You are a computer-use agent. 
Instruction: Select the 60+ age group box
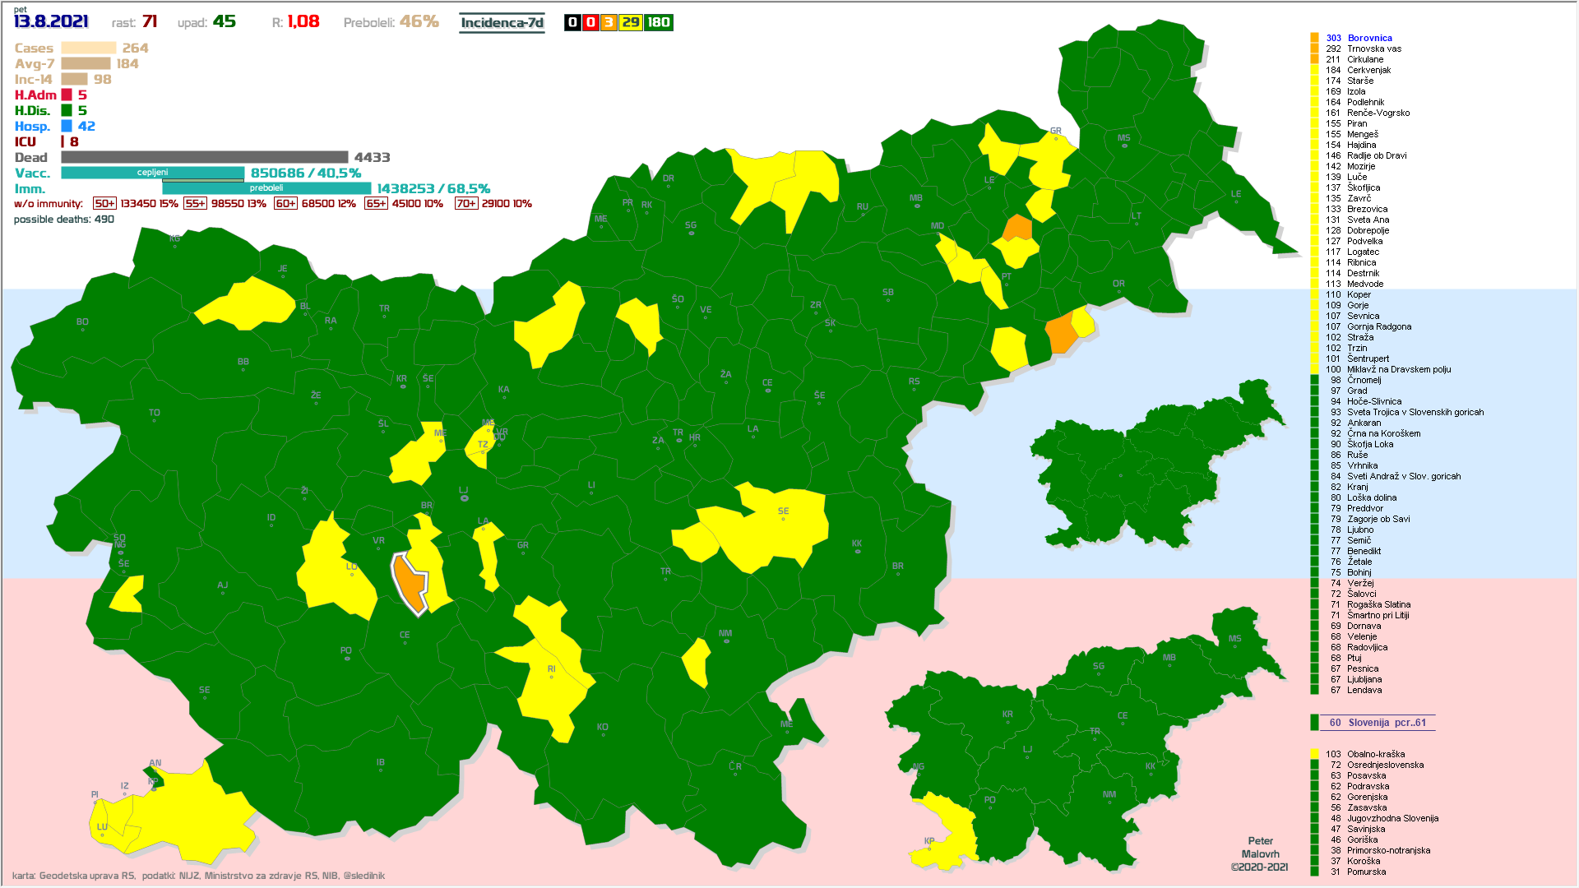tap(285, 203)
